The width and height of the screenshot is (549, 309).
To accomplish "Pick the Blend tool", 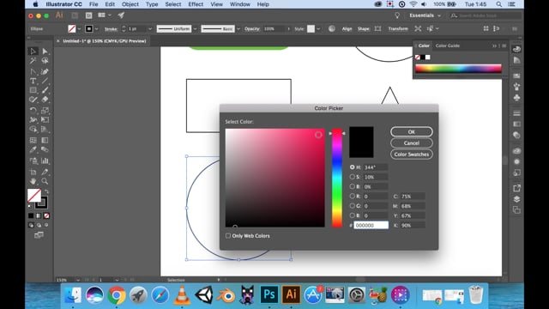I will click(45, 149).
